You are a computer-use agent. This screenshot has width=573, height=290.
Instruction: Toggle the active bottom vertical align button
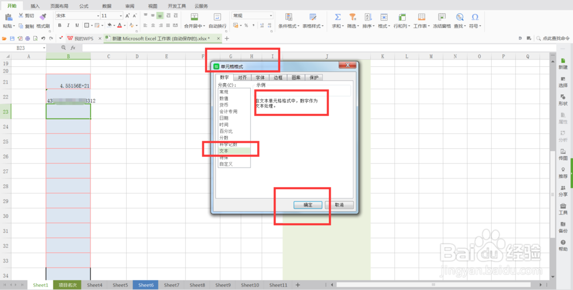160,15
